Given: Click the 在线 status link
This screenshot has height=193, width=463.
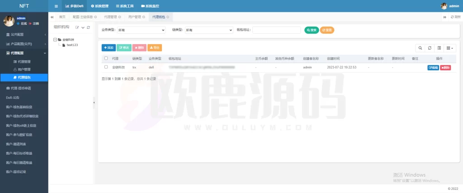Looking at the screenshot, I should (22, 23).
